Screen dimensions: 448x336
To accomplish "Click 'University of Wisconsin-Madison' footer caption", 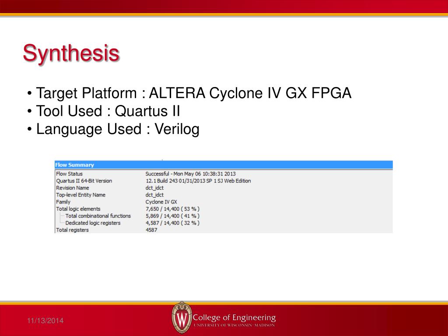I will tap(234, 325).
